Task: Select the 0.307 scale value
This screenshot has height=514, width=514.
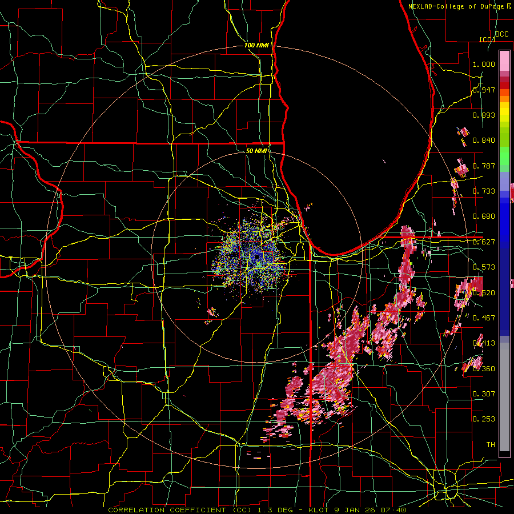Action: [484, 393]
